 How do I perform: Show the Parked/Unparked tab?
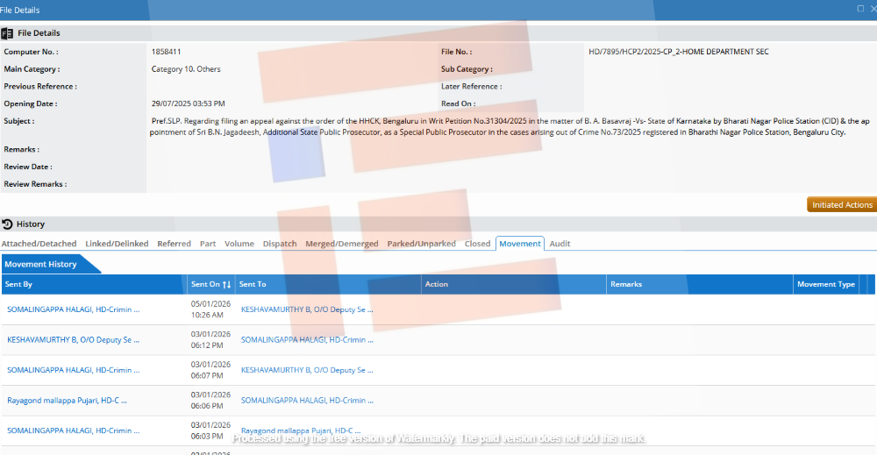(x=421, y=244)
